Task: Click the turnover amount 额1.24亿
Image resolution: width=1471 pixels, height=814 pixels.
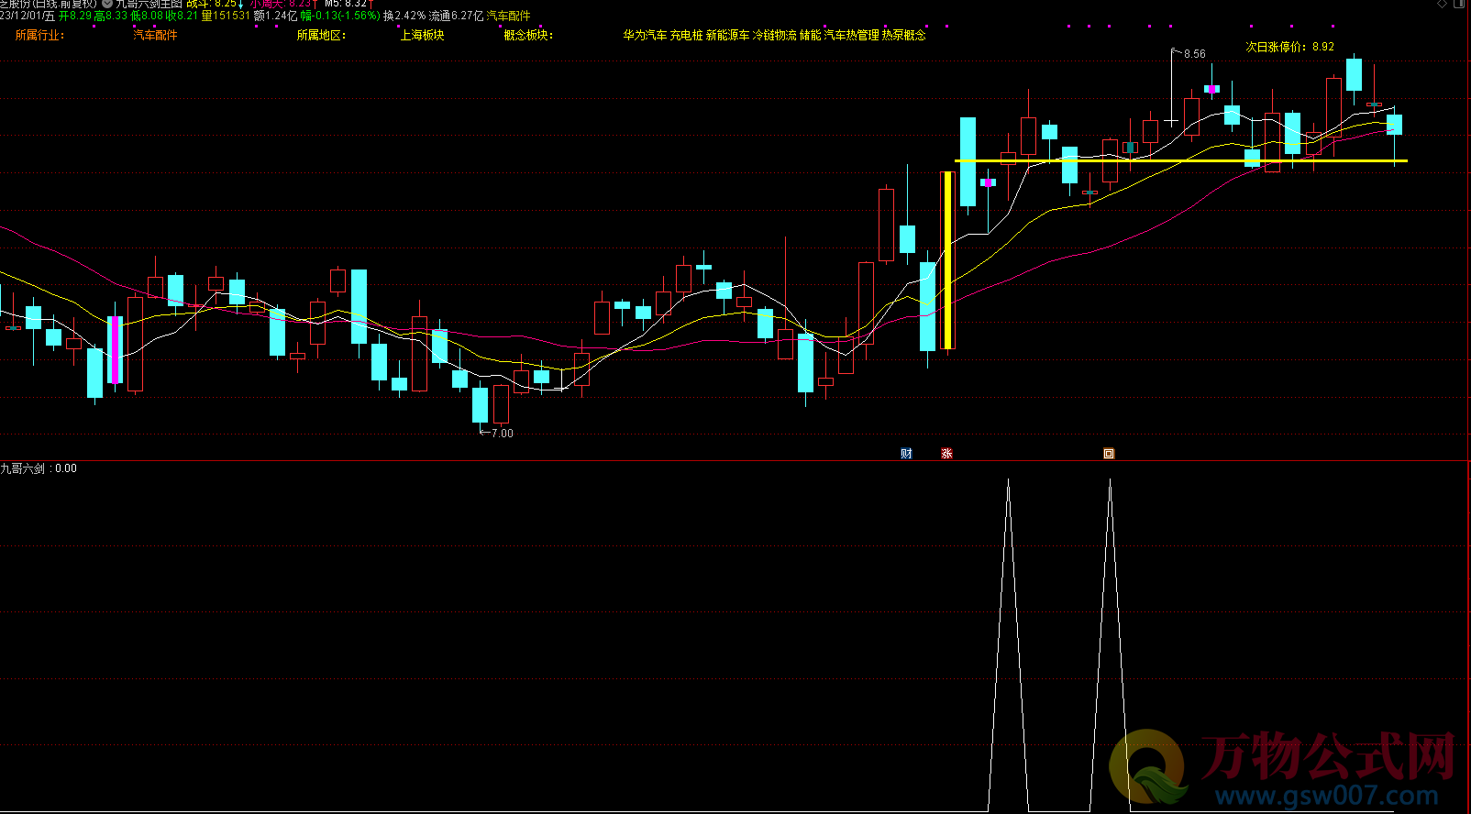Action: 275,16
